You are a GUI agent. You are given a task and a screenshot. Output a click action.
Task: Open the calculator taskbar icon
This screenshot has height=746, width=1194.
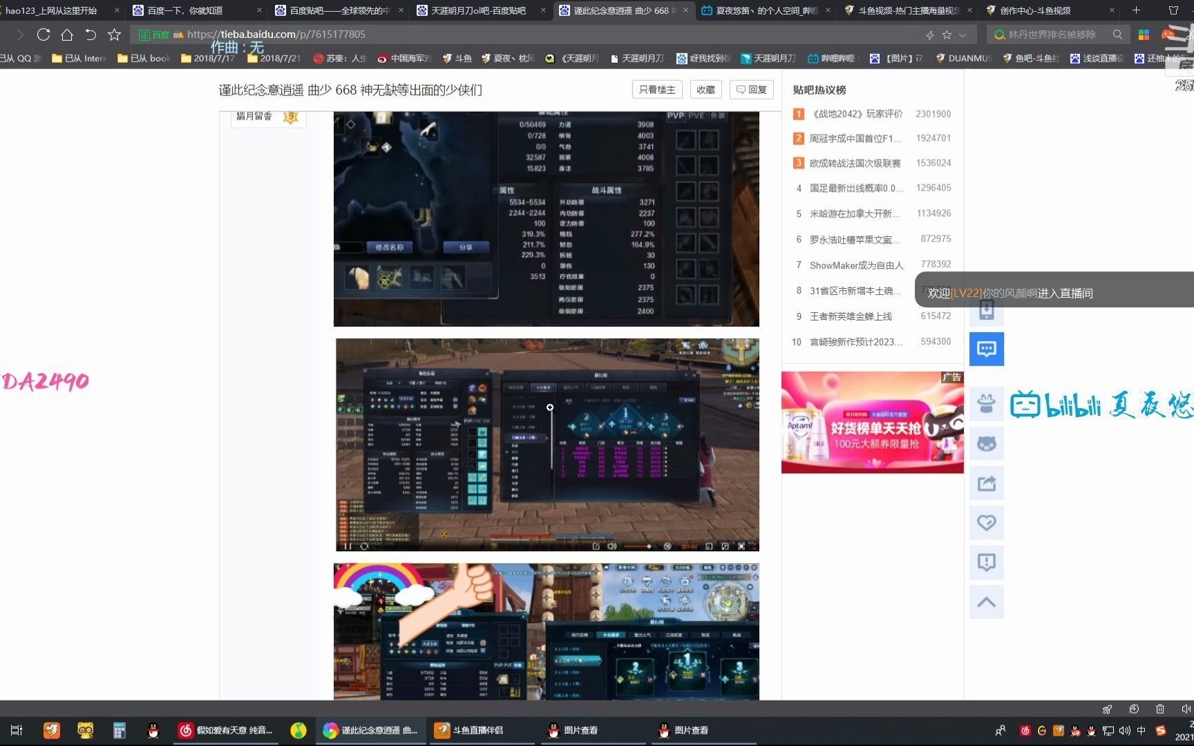tap(119, 730)
